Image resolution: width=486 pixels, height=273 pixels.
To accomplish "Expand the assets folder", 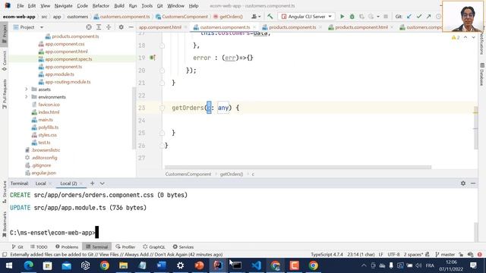I will coord(27,89).
